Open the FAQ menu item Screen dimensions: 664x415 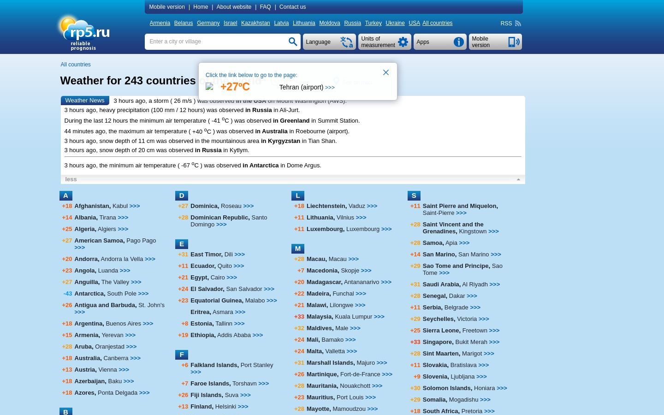coord(265,7)
